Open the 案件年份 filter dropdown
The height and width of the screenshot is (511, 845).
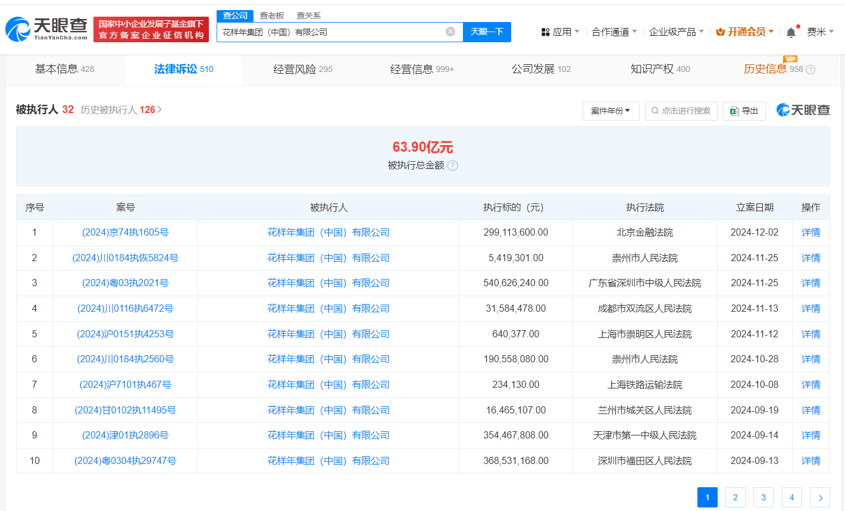click(x=611, y=111)
